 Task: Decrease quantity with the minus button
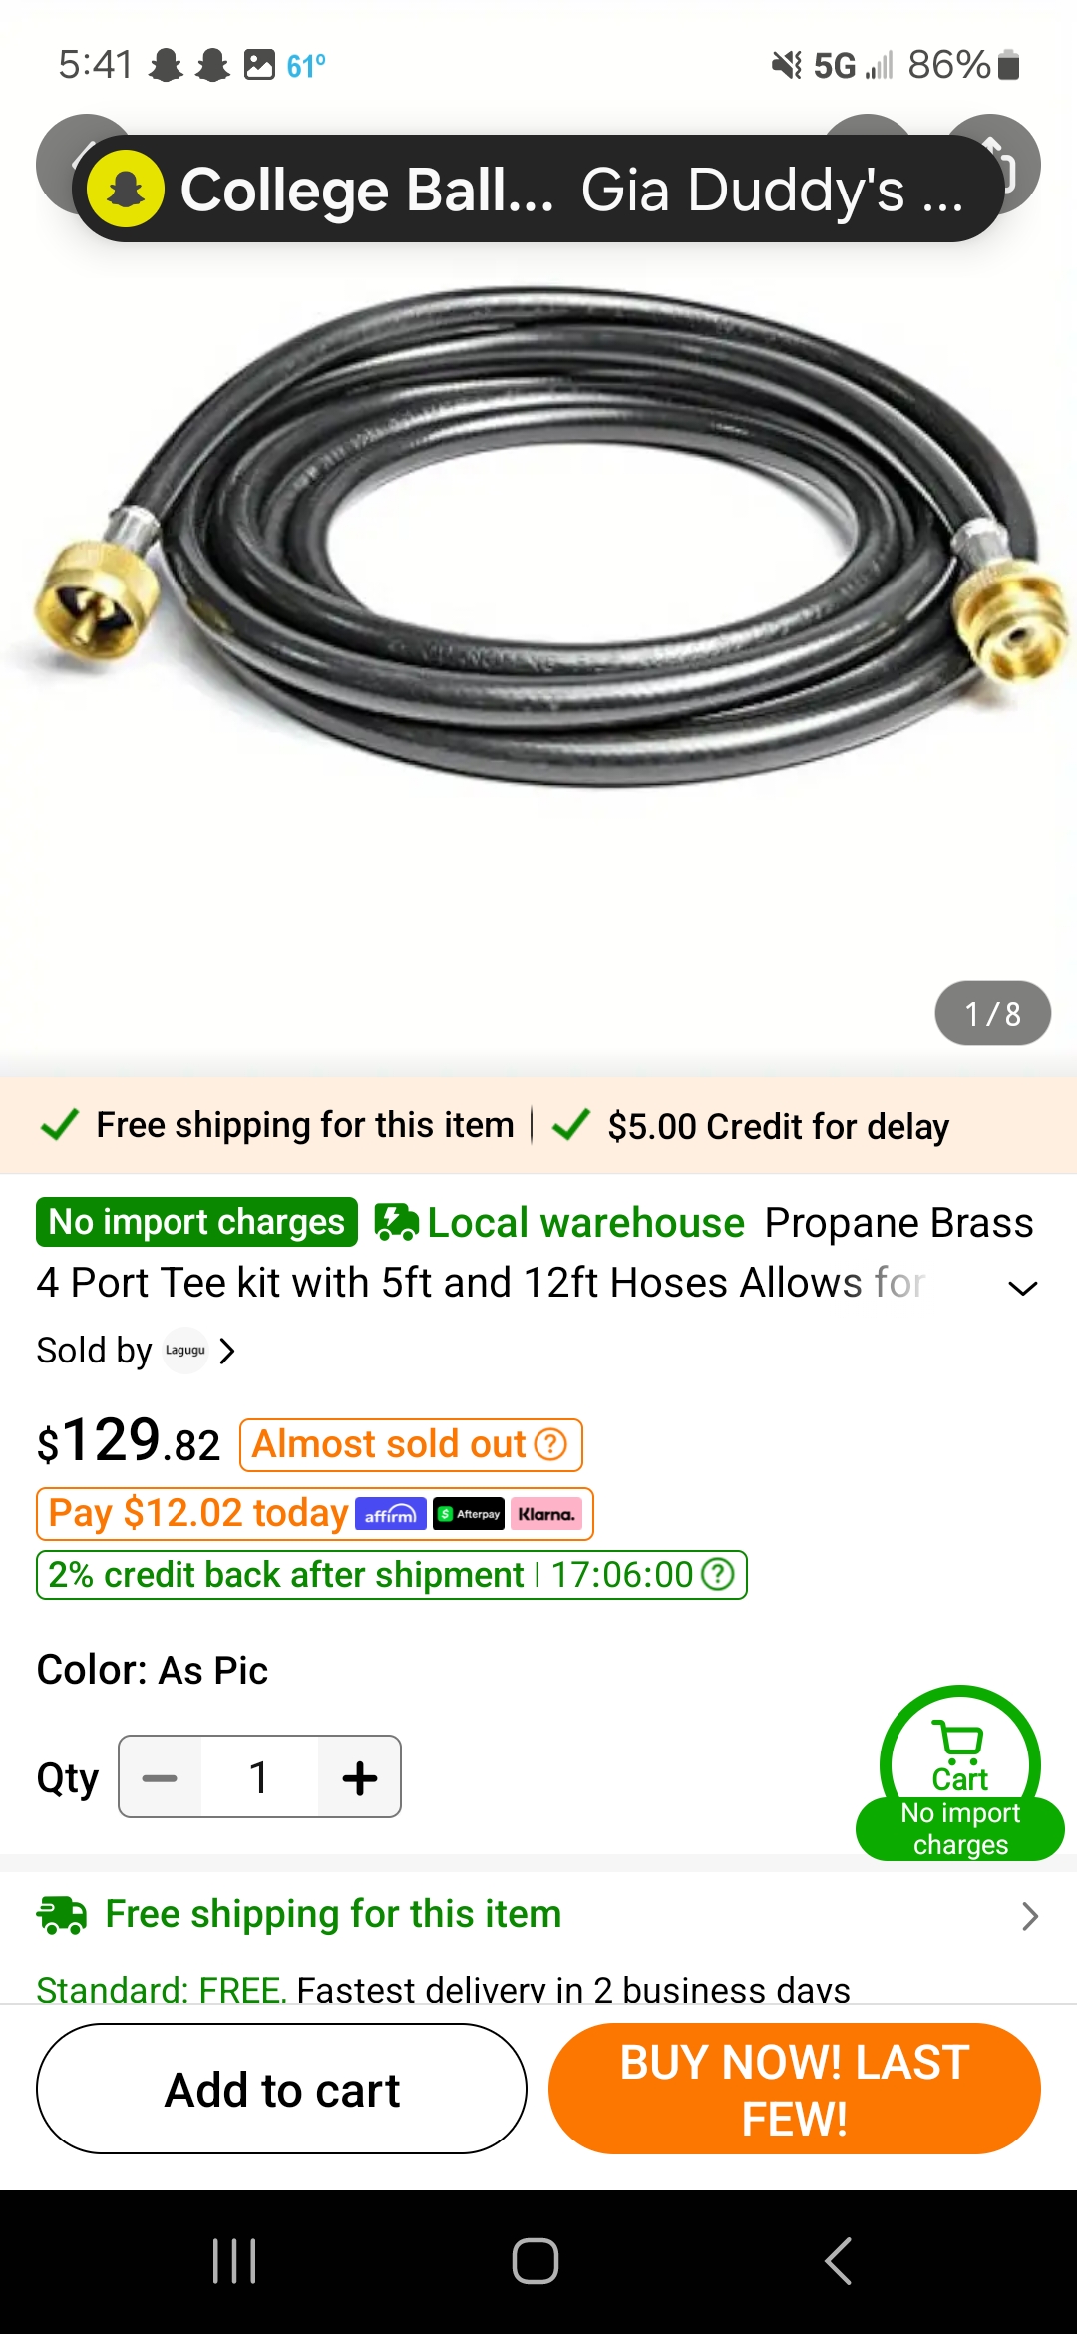click(160, 1776)
